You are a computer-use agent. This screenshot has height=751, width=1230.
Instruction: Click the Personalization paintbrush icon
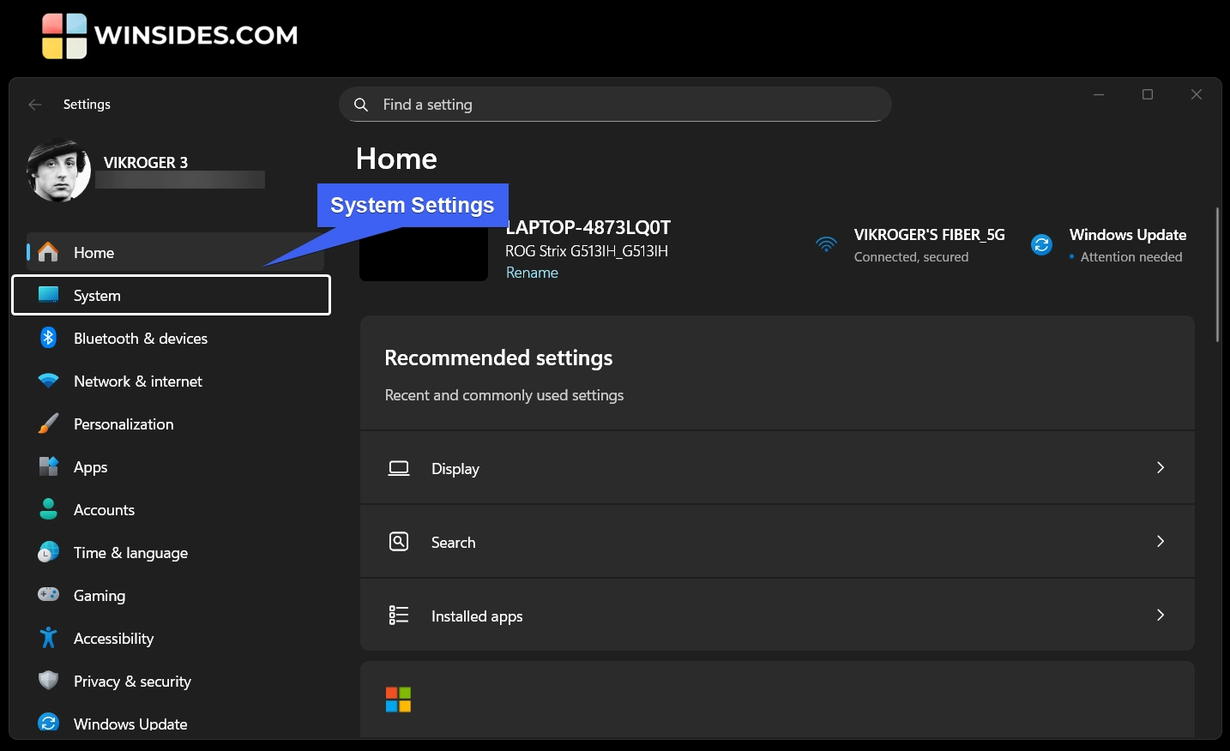(x=49, y=424)
